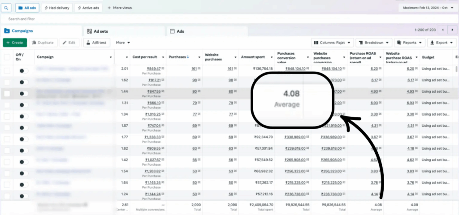Switch to Had delivery view
The width and height of the screenshot is (459, 215).
(57, 8)
